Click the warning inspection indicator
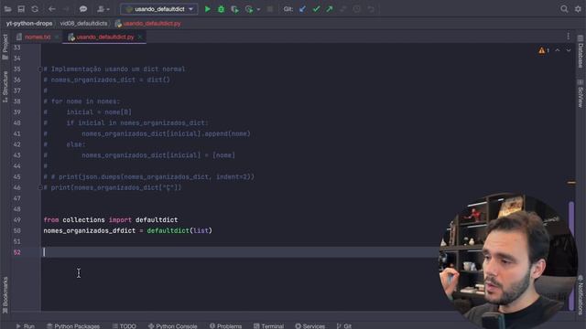Viewport: 586px width, 329px height. pos(544,50)
